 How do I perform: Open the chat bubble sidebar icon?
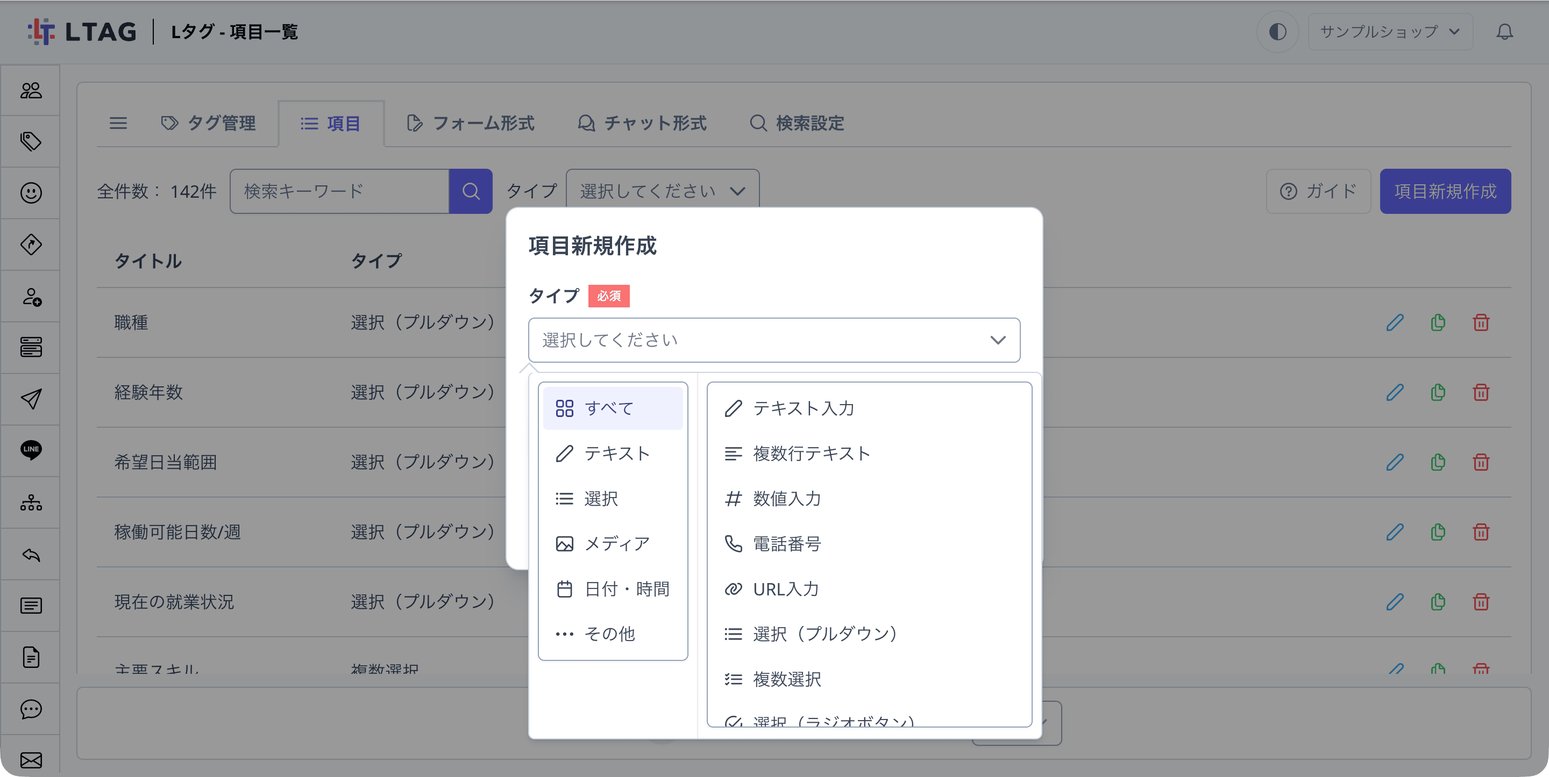coord(31,709)
